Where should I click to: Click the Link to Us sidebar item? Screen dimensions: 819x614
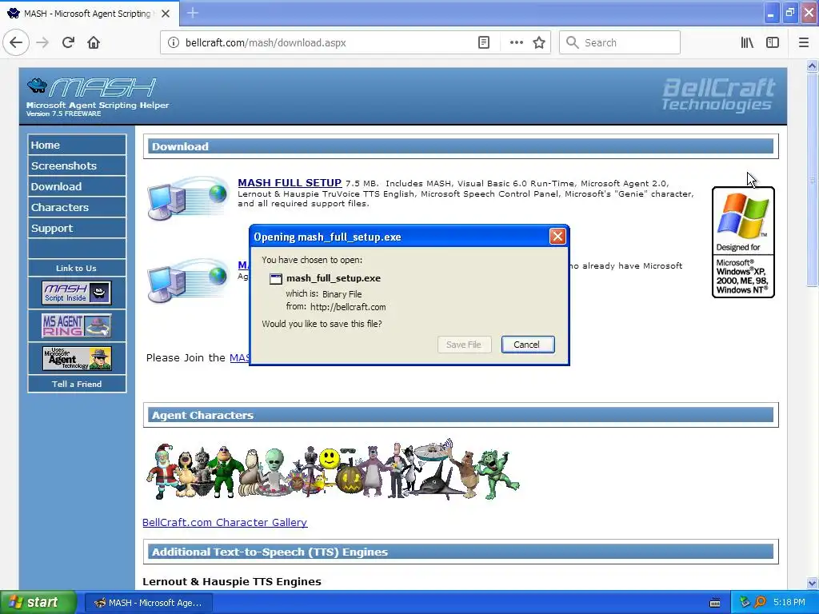point(77,269)
